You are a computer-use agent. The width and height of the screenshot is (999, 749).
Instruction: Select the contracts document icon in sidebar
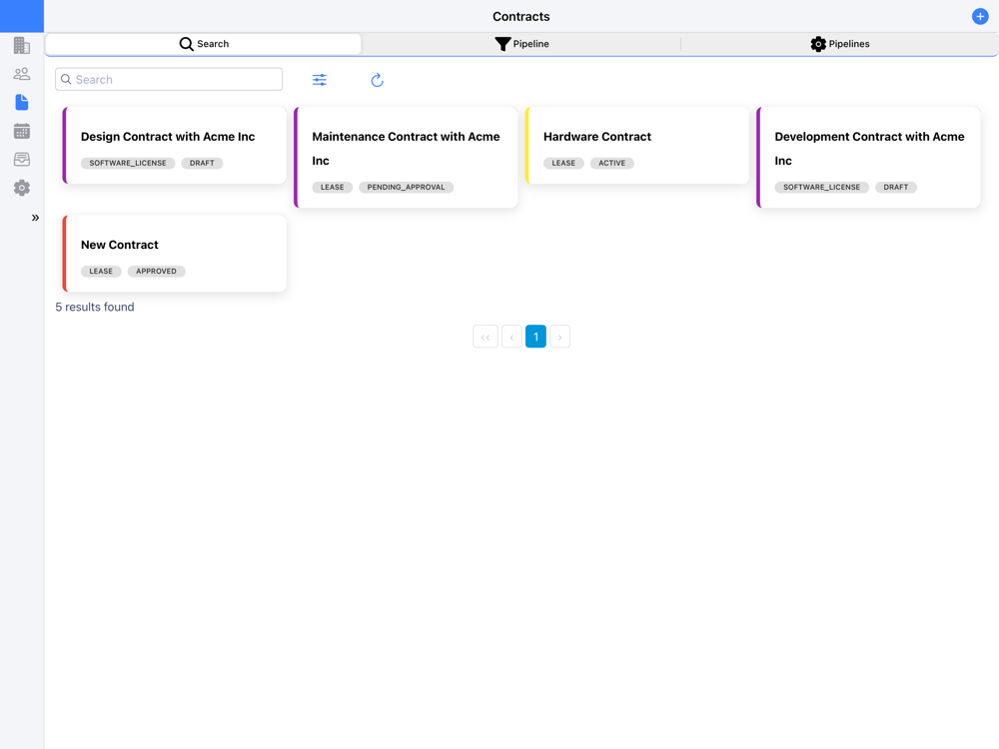[22, 103]
